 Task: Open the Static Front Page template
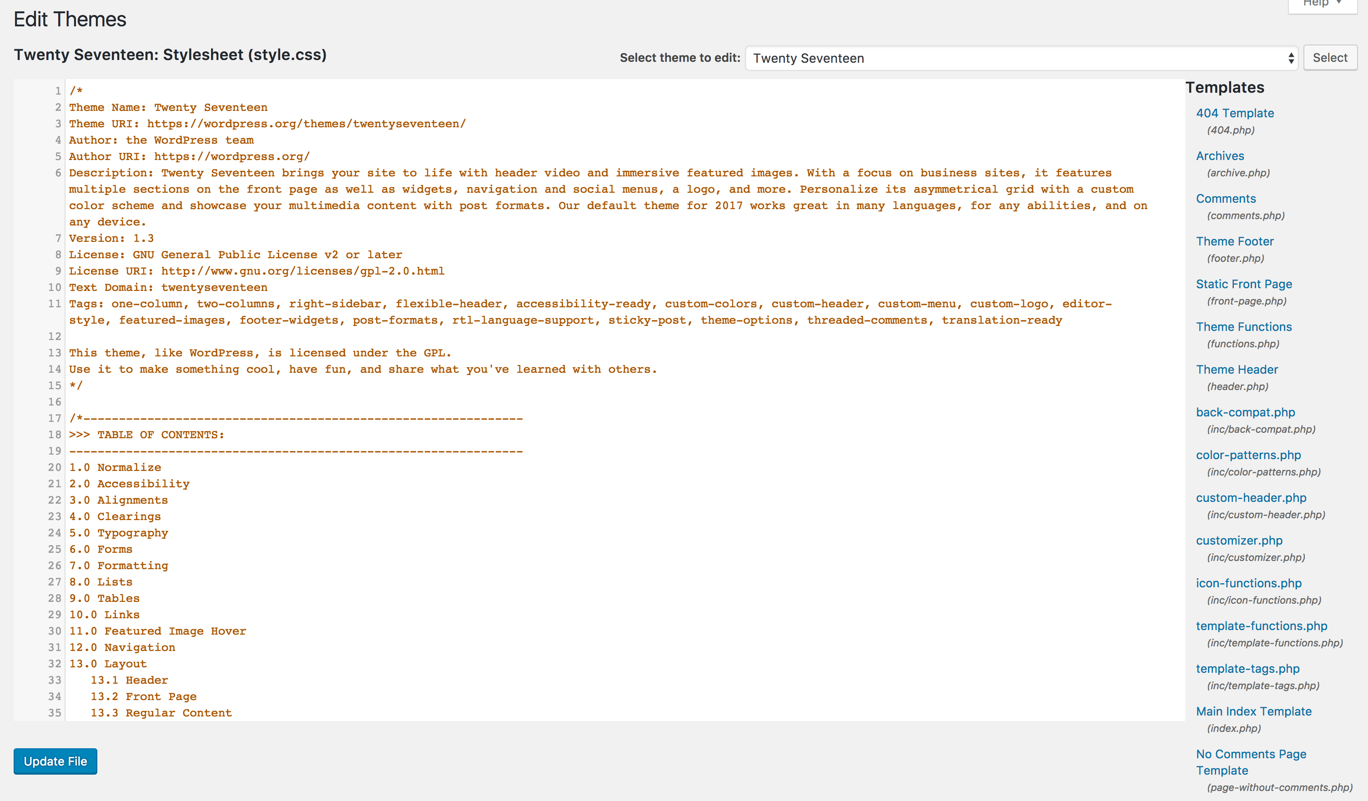[x=1244, y=284]
